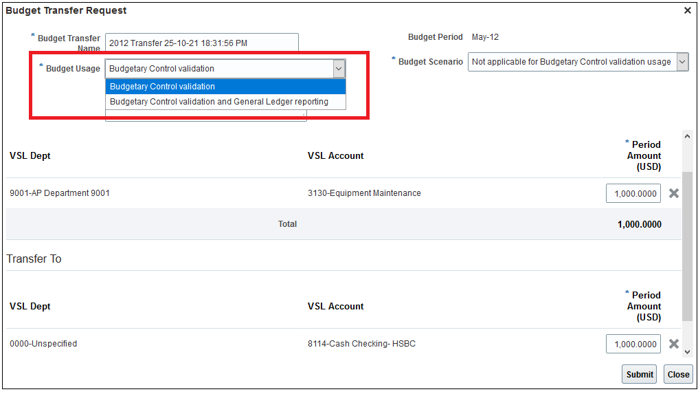Screen dimensions: 698x394
Task: Select the 0000-Unspecified department cell
Action: [x=43, y=344]
